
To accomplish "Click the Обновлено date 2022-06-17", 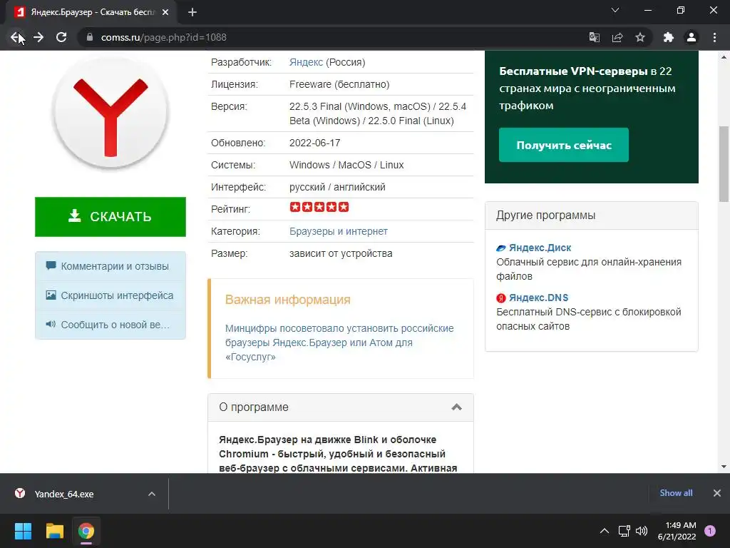I will click(314, 143).
